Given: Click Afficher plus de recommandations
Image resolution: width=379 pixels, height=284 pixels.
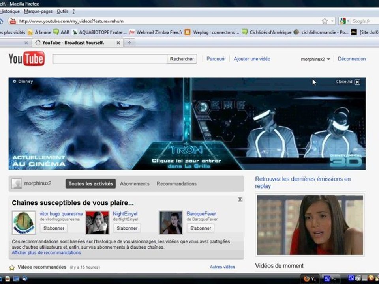Looking at the screenshot, I should pyautogui.click(x=47, y=252).
